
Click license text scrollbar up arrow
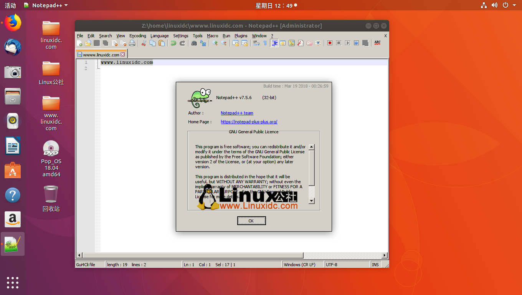click(x=312, y=147)
